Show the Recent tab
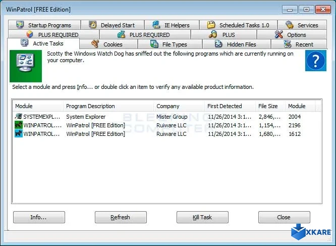 299,44
